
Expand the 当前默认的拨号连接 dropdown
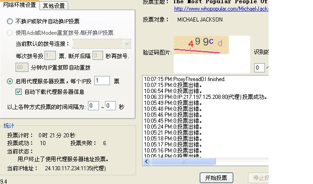pyautogui.click(x=127, y=44)
